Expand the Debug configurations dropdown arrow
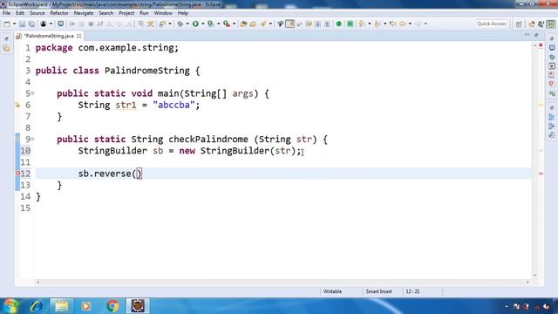This screenshot has height=314, width=558. (187, 24)
